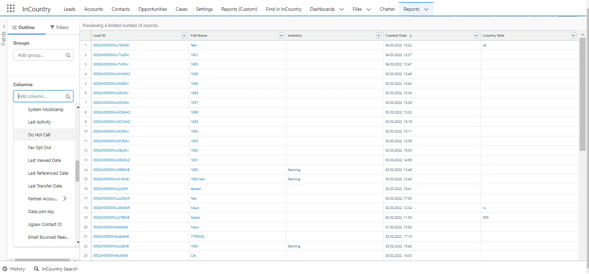Go to the Opportunities nav tab
The width and height of the screenshot is (589, 274).
152,9
